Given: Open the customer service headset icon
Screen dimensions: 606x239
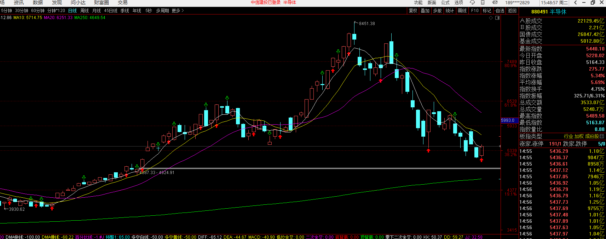Looking at the screenshot, I should 472,2.
